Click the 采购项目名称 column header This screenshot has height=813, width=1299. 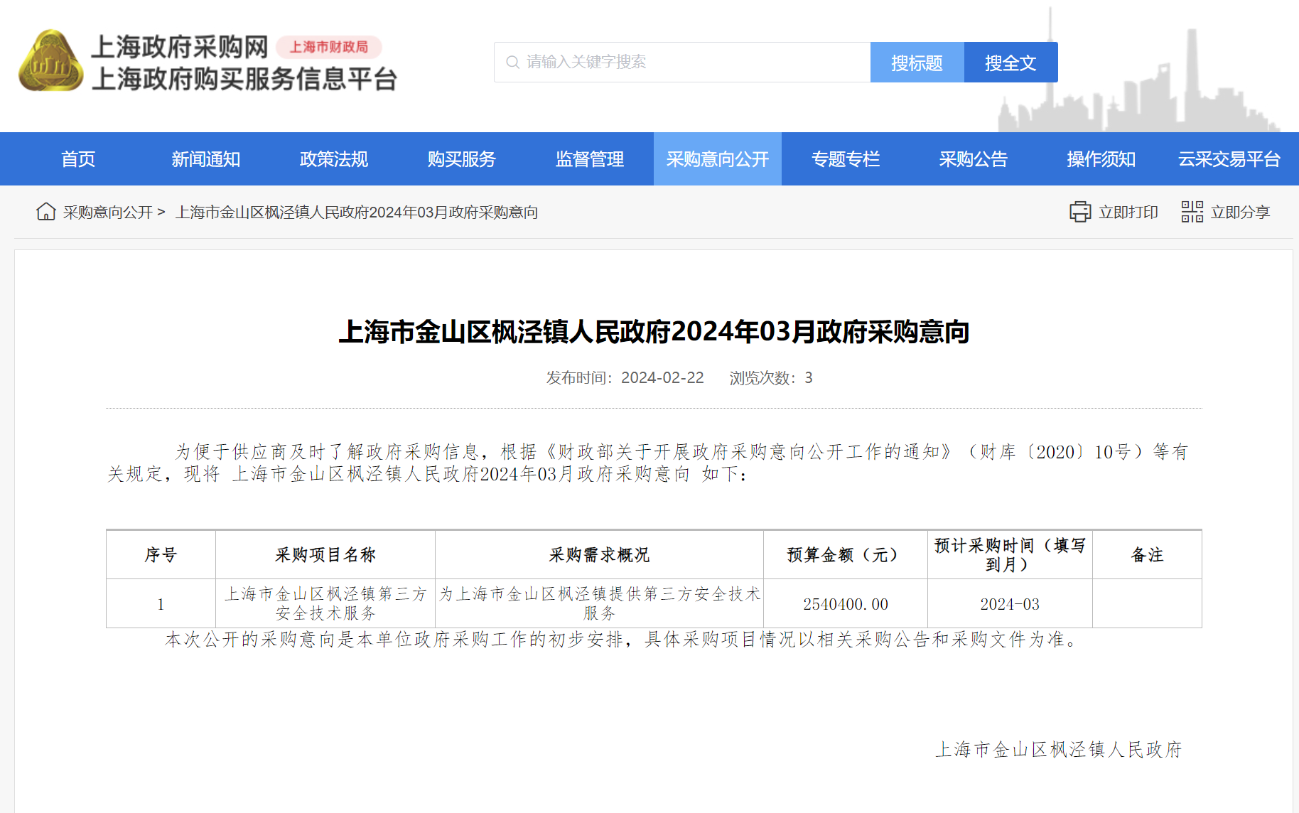pyautogui.click(x=325, y=554)
